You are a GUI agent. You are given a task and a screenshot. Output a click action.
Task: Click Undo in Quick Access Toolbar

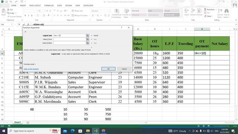[x=11, y=1]
